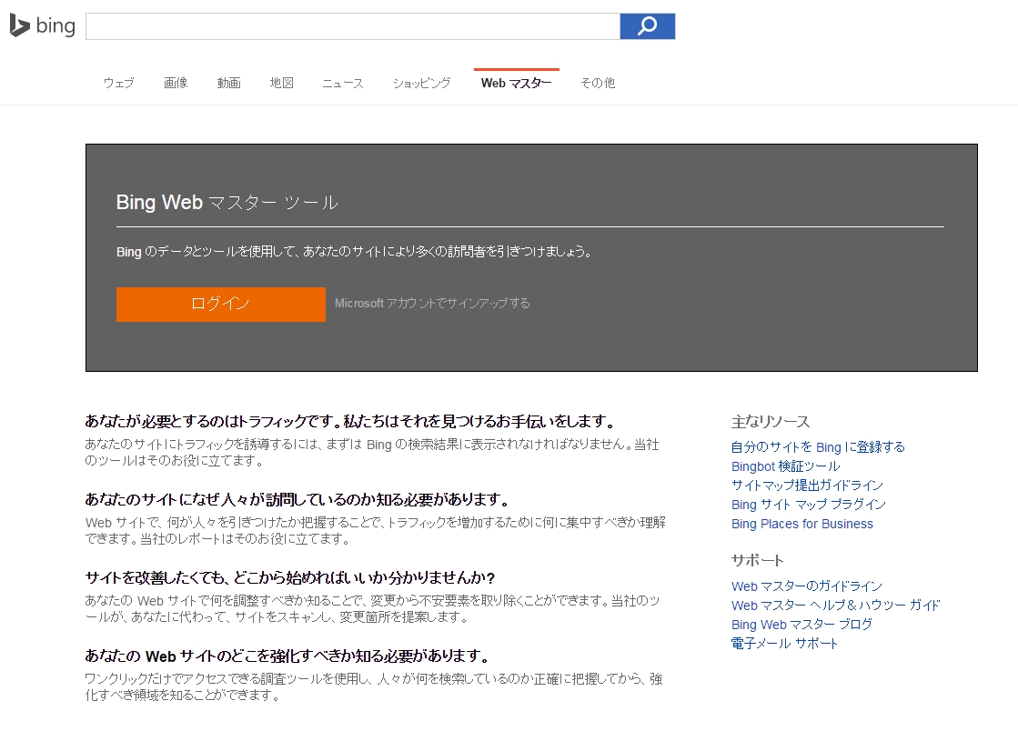Viewport: 1018px width, 741px height.
Task: Click heading あなたのサイトになぜ人々が訪問しているのか
Action: point(297,500)
